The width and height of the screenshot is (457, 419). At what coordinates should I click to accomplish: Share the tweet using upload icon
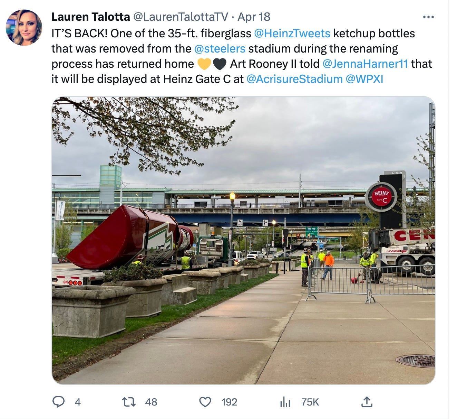click(367, 402)
